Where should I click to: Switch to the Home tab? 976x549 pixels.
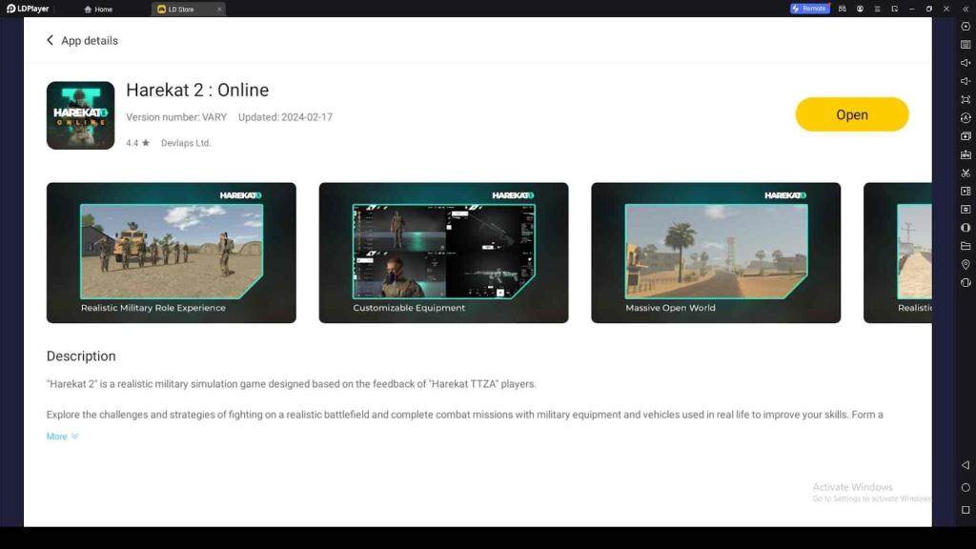(98, 10)
